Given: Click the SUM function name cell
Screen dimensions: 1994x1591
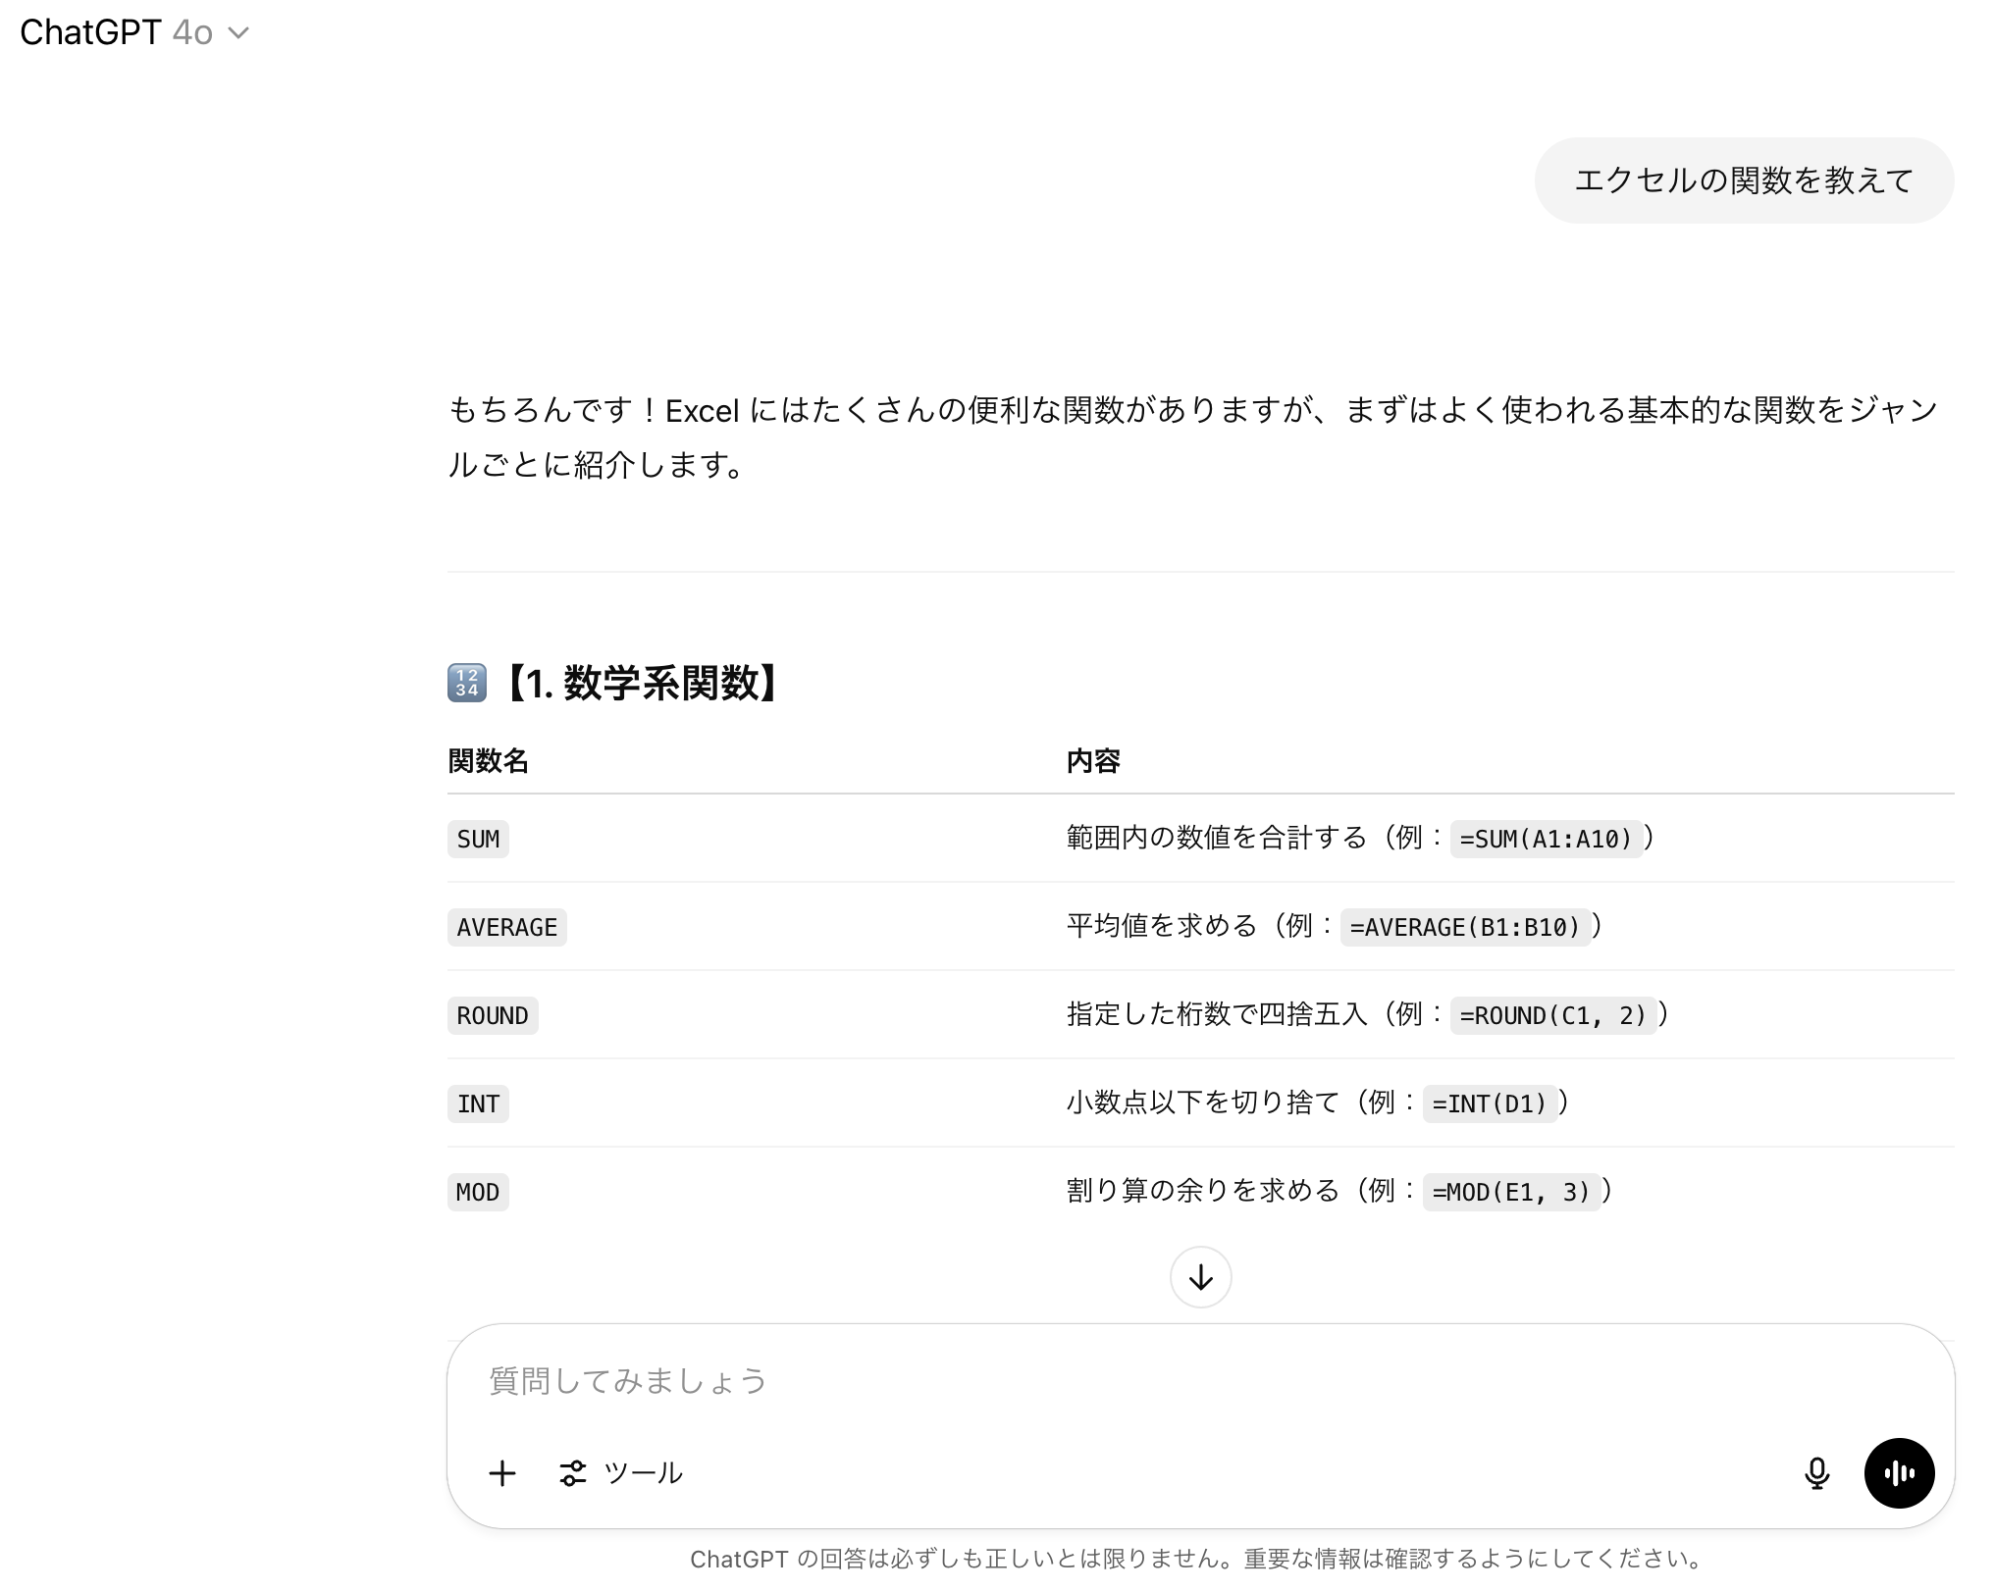Looking at the screenshot, I should (x=478, y=839).
